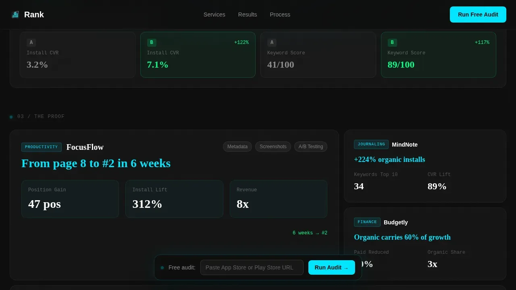Click the green B badge on Install CVR
The width and height of the screenshot is (516, 290).
point(152,42)
